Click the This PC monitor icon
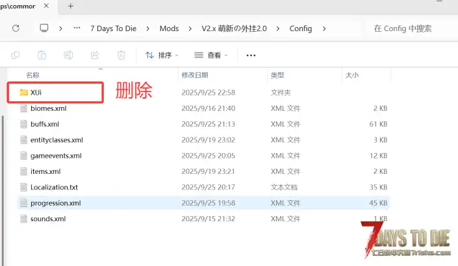Screen dimensions: 458x266 tap(44, 29)
